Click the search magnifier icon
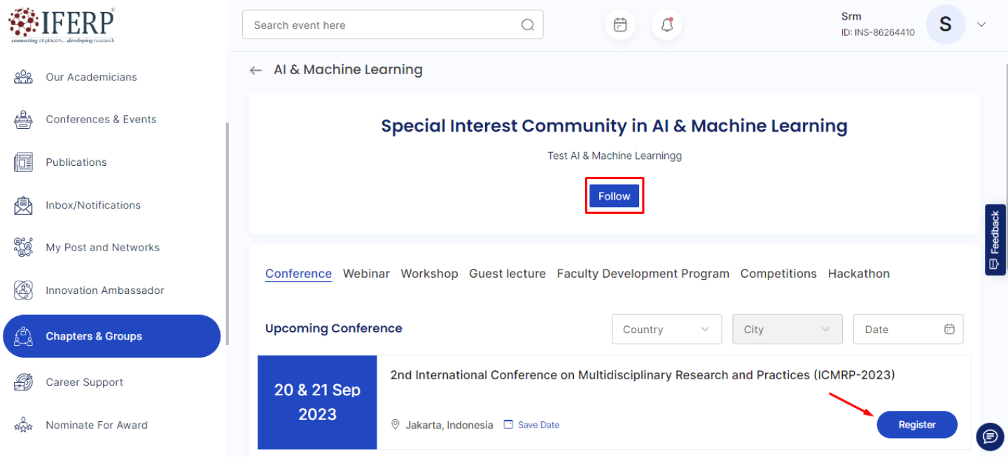 528,25
